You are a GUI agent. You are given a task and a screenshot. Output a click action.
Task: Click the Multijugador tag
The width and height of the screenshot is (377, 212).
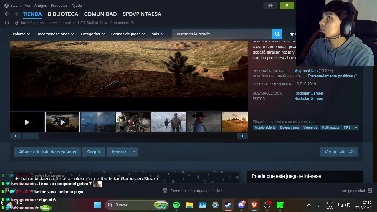pyautogui.click(x=330, y=127)
